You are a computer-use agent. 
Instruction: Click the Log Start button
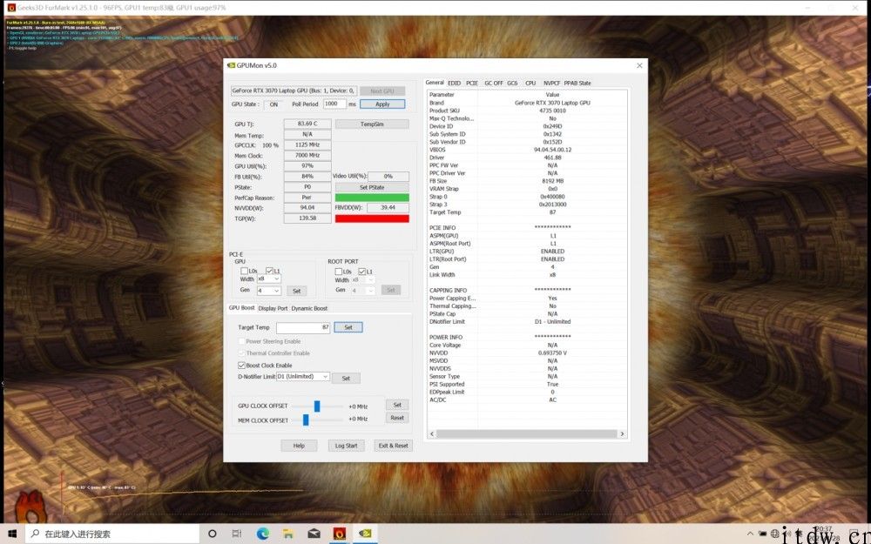(x=346, y=445)
